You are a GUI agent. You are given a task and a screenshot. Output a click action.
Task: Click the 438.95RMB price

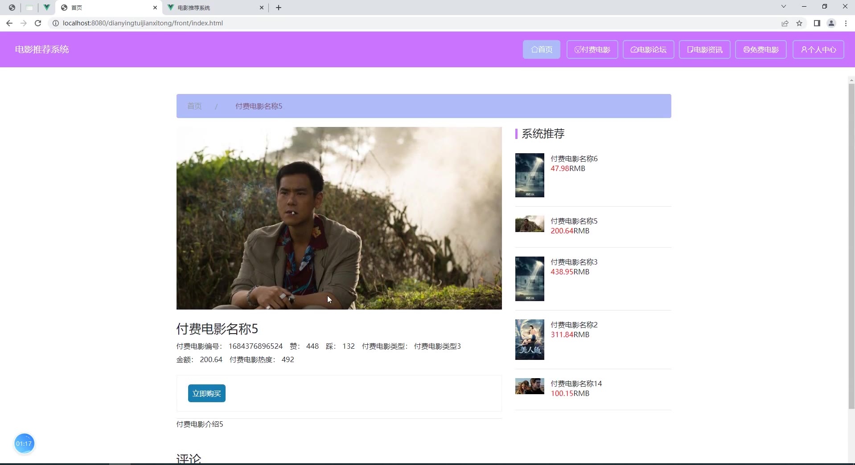click(x=570, y=272)
